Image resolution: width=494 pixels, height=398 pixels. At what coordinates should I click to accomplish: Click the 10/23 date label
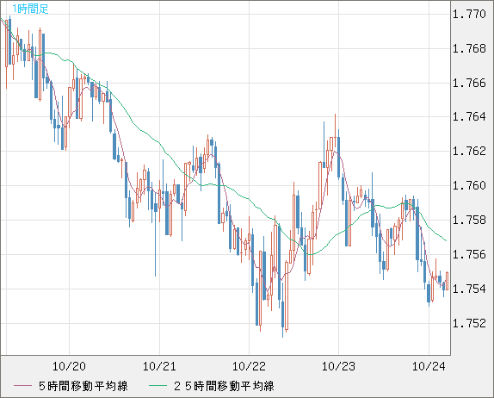(338, 366)
